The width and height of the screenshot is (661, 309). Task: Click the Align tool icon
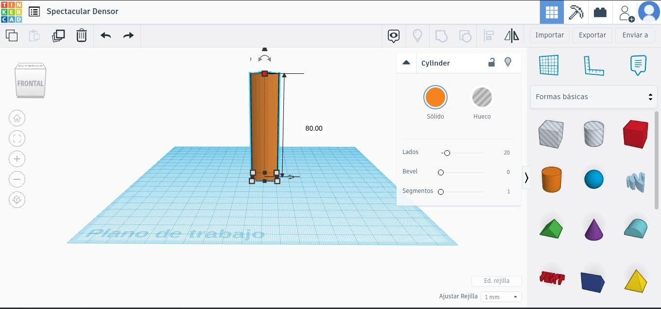(488, 35)
